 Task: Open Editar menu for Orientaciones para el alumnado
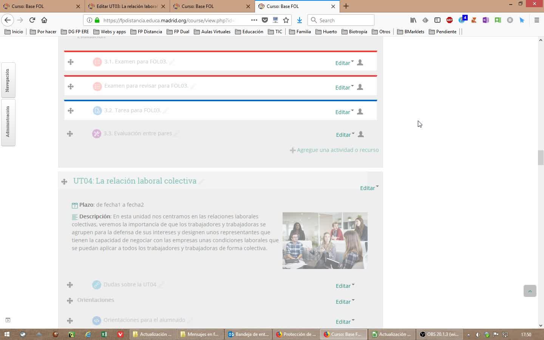(x=345, y=321)
